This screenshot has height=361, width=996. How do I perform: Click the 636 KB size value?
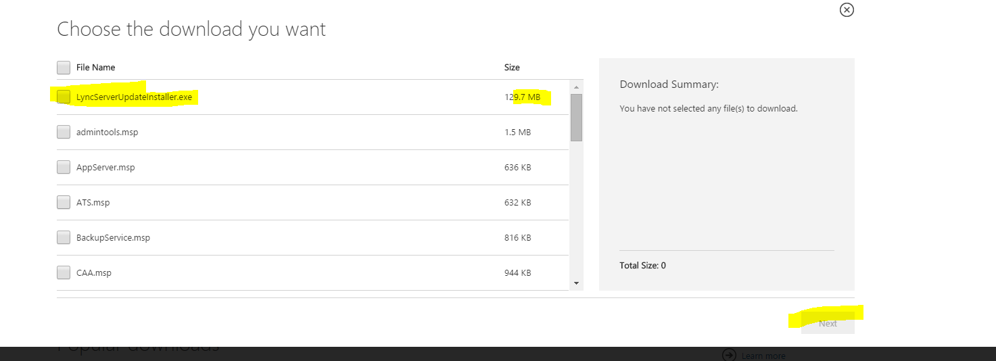tap(517, 167)
